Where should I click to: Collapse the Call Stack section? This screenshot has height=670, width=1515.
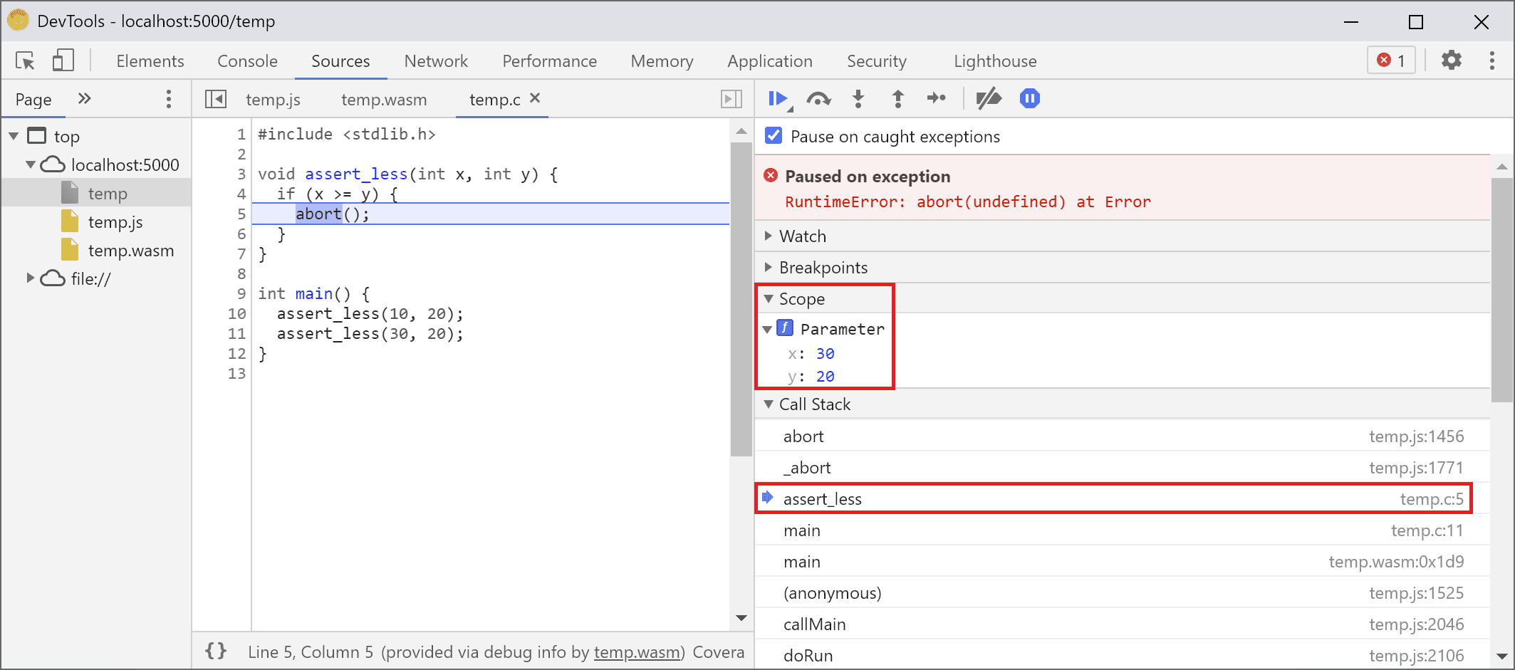pos(769,404)
